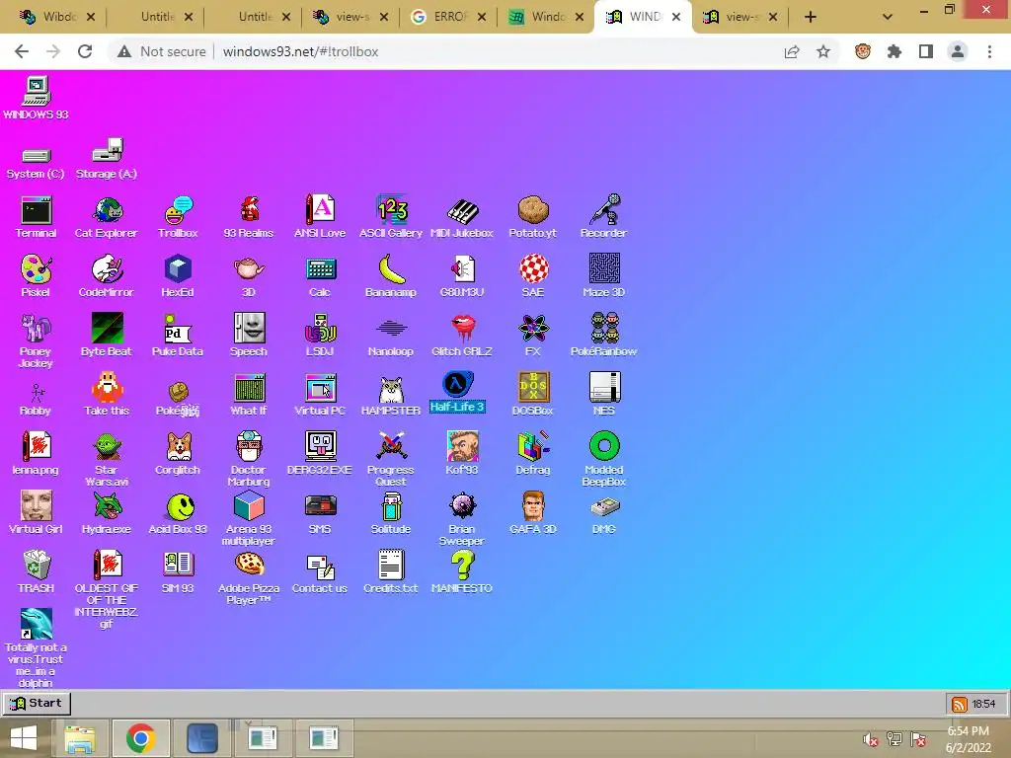Expand the tab search chevron
1011x758 pixels.
(888, 17)
